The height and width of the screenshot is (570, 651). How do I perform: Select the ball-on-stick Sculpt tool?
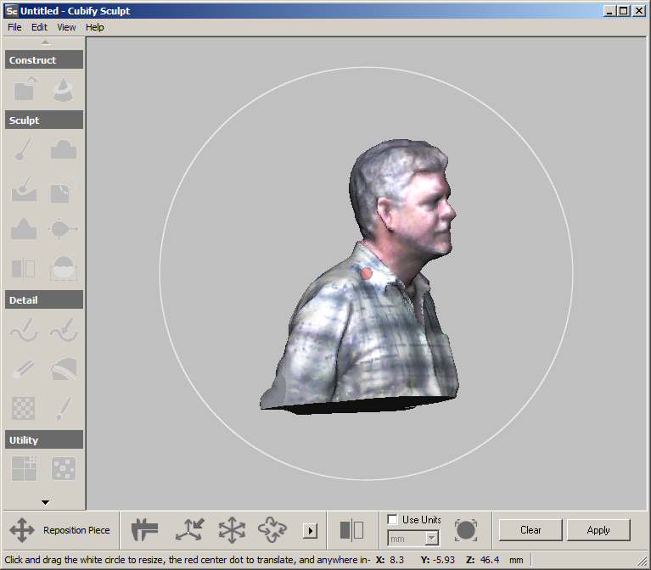click(x=24, y=148)
